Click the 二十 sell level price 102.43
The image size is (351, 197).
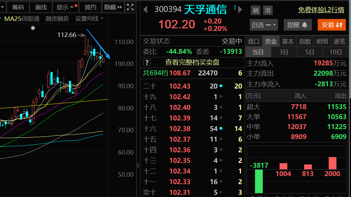(x=180, y=86)
